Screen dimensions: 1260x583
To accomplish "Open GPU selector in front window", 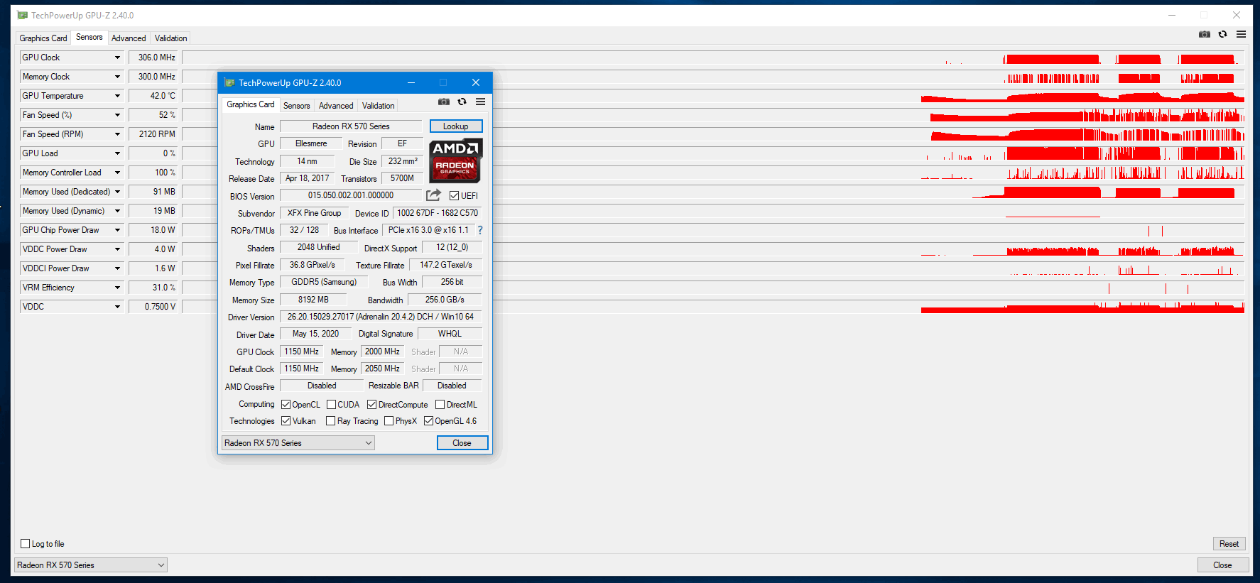I will [x=298, y=443].
